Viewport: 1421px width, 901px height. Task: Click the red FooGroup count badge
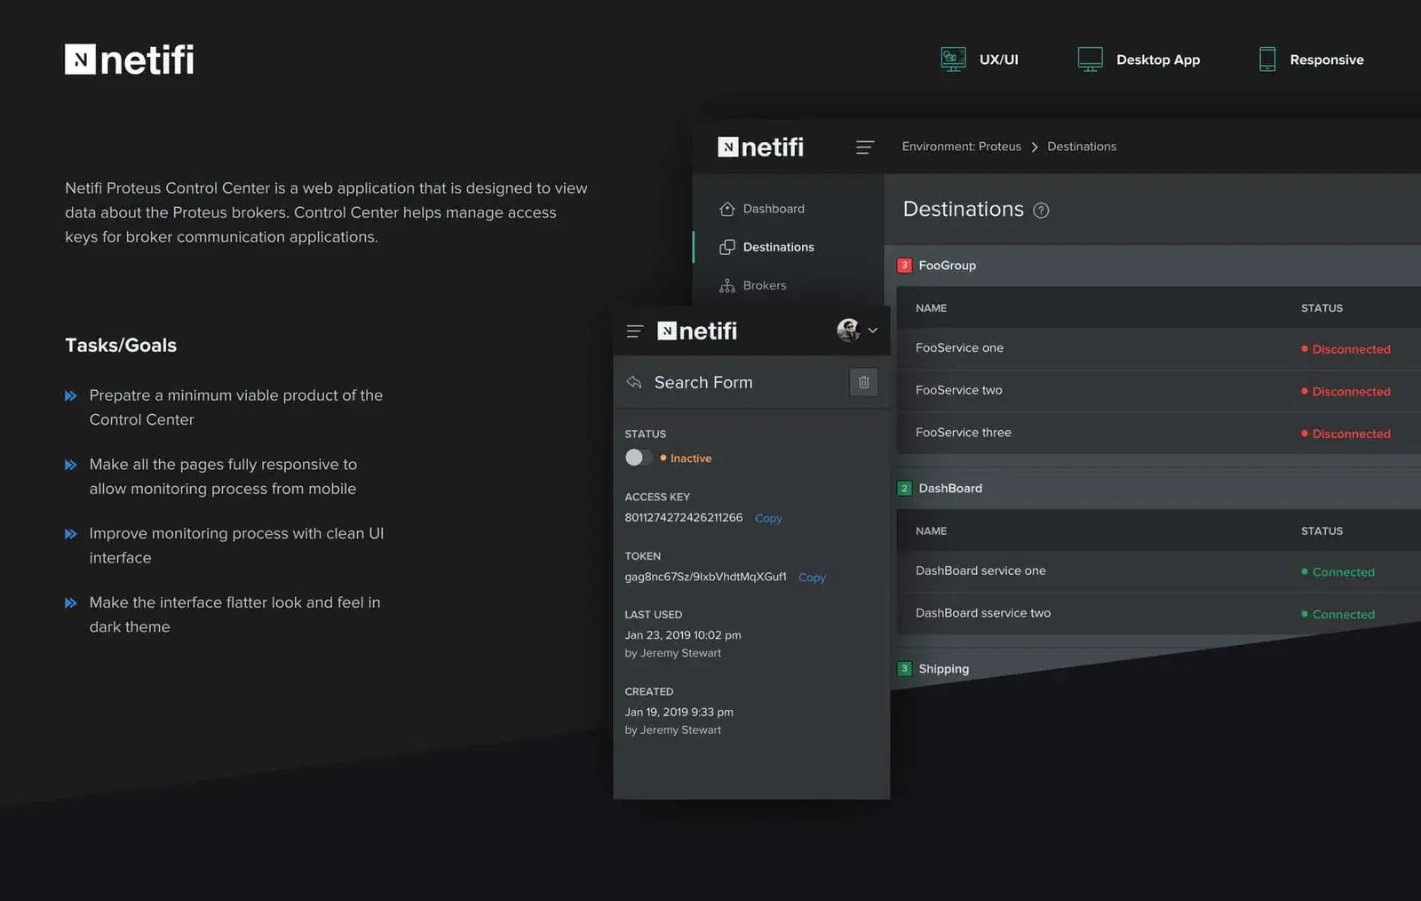(904, 265)
